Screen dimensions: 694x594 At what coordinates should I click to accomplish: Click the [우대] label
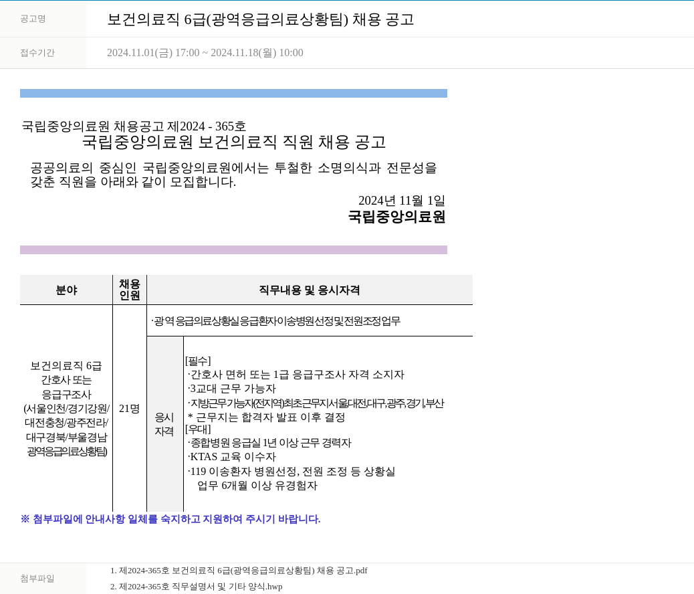tap(198, 429)
